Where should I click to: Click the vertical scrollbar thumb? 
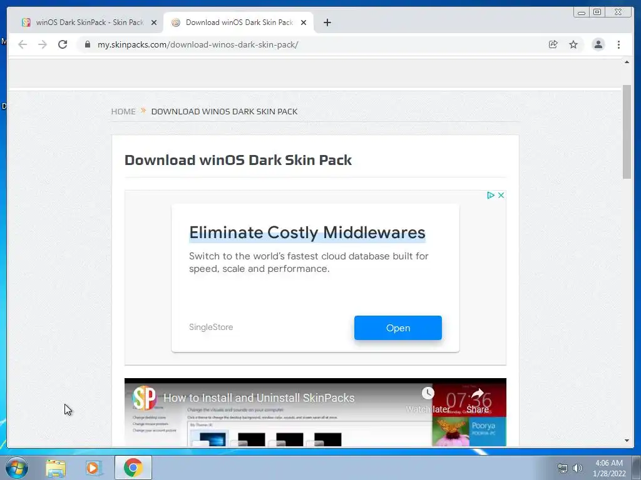point(627,131)
